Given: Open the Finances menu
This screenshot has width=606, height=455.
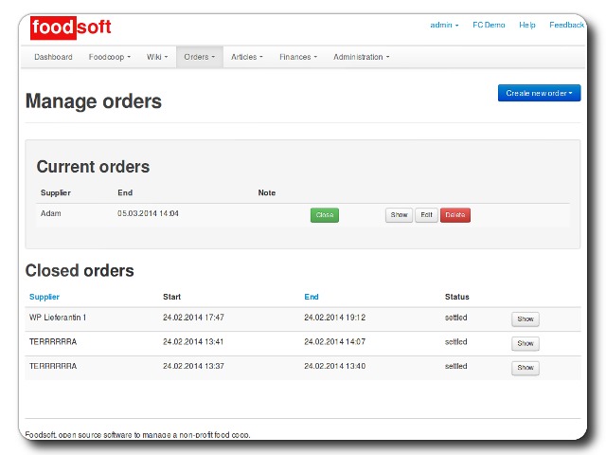Looking at the screenshot, I should (x=297, y=57).
